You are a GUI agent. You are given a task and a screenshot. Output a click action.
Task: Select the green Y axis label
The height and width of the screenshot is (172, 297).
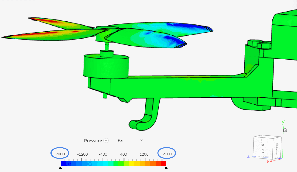pyautogui.click(x=283, y=122)
